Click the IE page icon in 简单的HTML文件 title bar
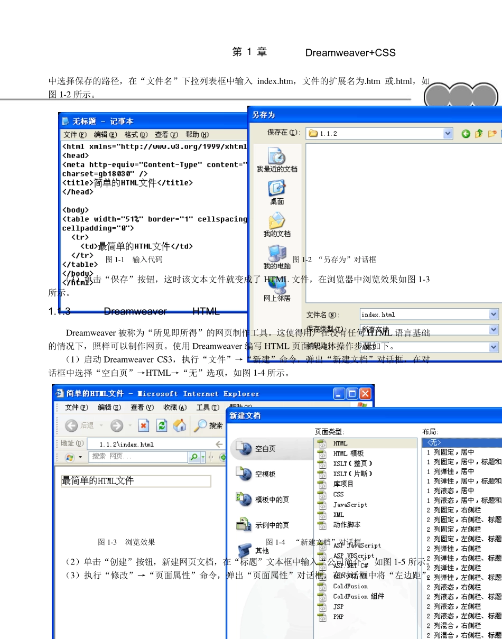 point(60,393)
